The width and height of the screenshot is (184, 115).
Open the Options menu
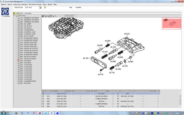(4, 5)
